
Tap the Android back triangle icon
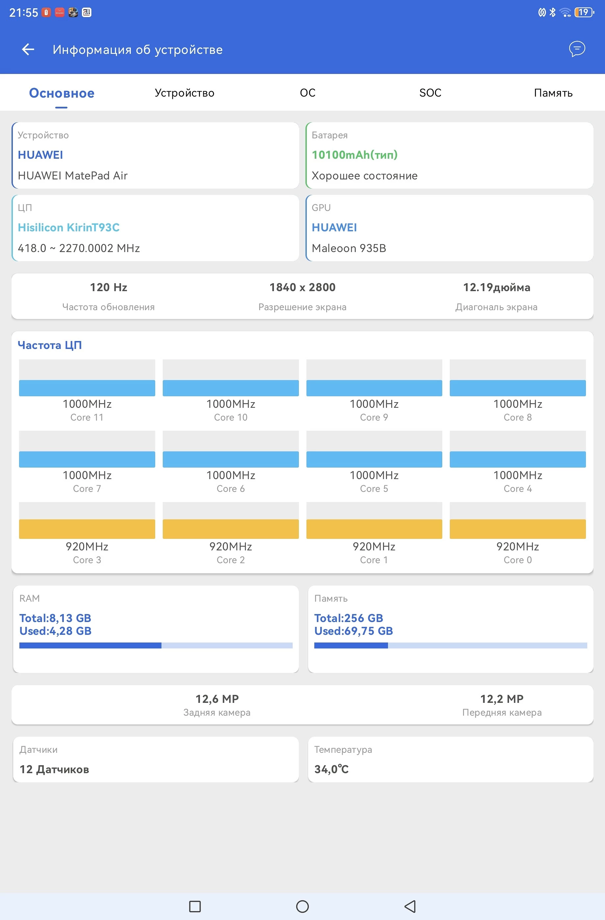coord(410,906)
